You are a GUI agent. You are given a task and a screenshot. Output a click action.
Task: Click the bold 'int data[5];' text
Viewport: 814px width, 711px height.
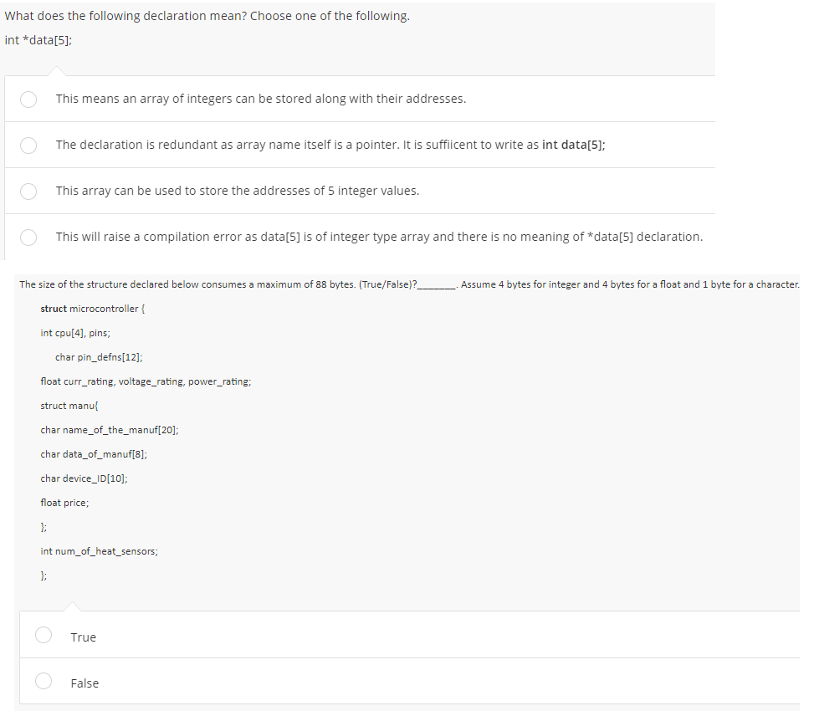click(574, 145)
